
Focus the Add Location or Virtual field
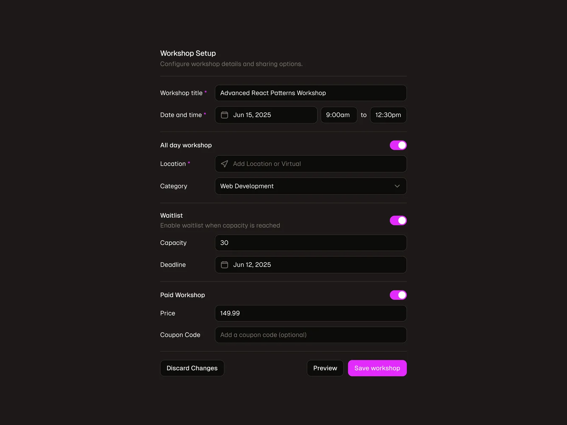click(x=315, y=164)
